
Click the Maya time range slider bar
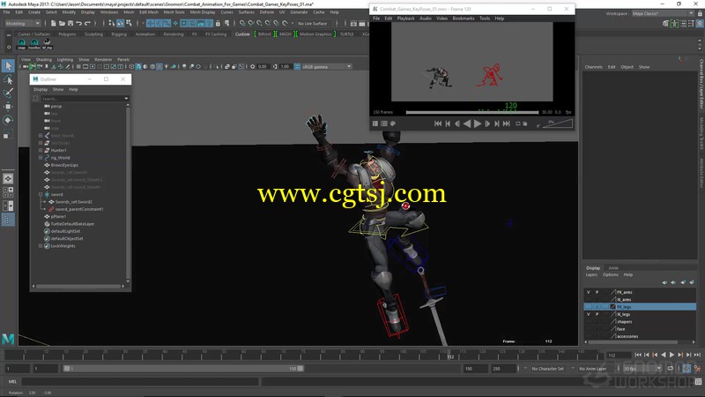pyautogui.click(x=183, y=369)
